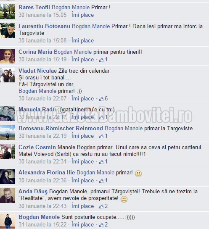Open the Vladut Niculae profile name link
This screenshot has height=229, width=209.
click(x=37, y=71)
